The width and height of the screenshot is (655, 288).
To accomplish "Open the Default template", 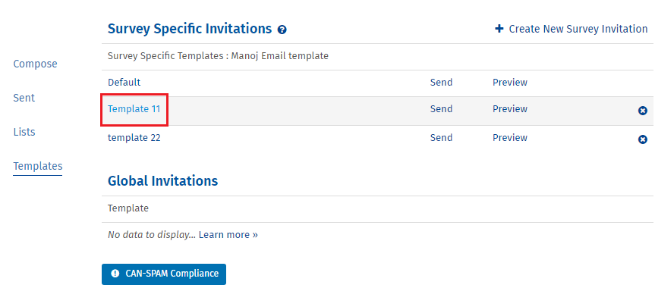I will [124, 82].
